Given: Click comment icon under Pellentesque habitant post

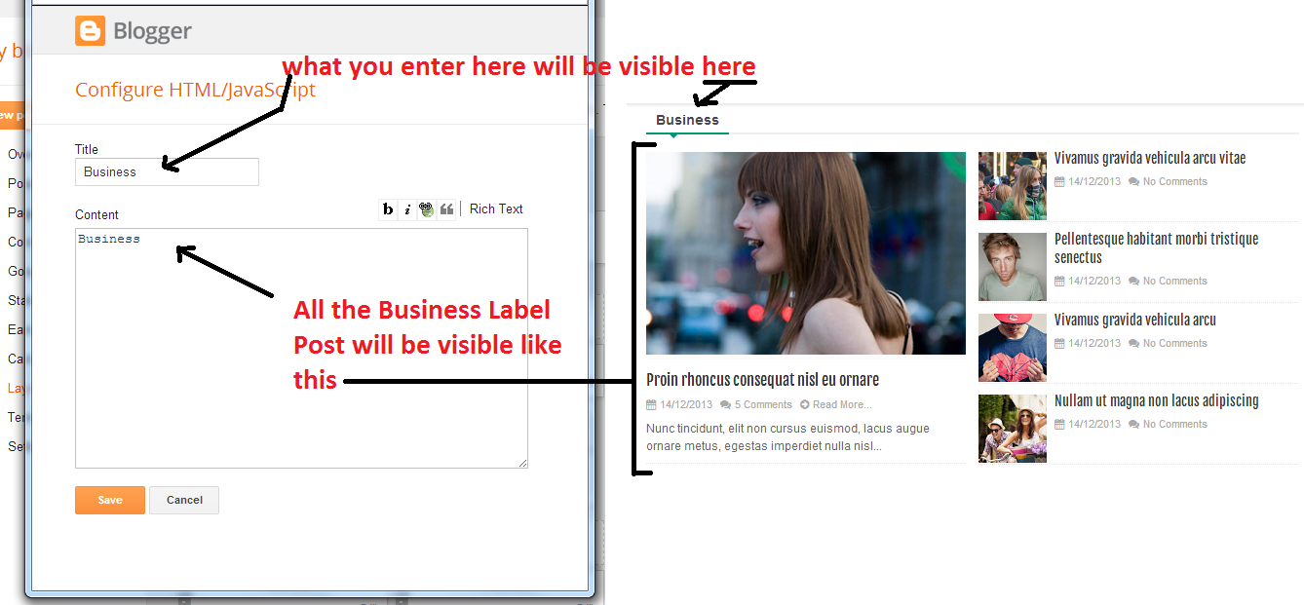Looking at the screenshot, I should [x=1133, y=281].
